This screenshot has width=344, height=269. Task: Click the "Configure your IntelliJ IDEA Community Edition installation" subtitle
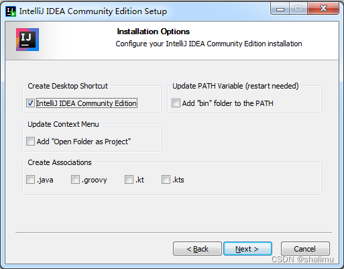[209, 44]
